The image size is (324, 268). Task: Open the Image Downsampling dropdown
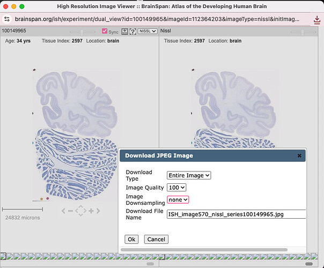(x=178, y=199)
